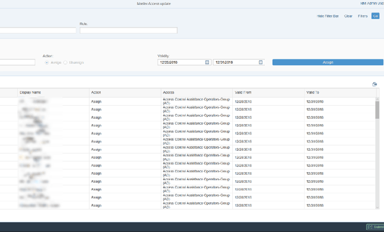
Task: Open calendar picker for validity start date
Action: pyautogui.click(x=207, y=62)
